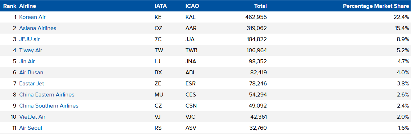Click the Eastar Jet link
411x134 pixels.
[31, 84]
